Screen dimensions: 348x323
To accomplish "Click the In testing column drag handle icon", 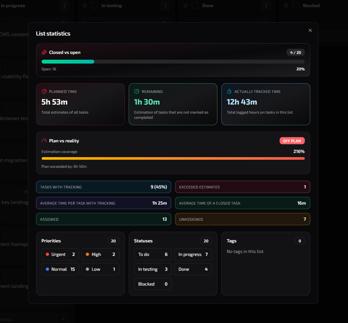I will pos(85,5).
